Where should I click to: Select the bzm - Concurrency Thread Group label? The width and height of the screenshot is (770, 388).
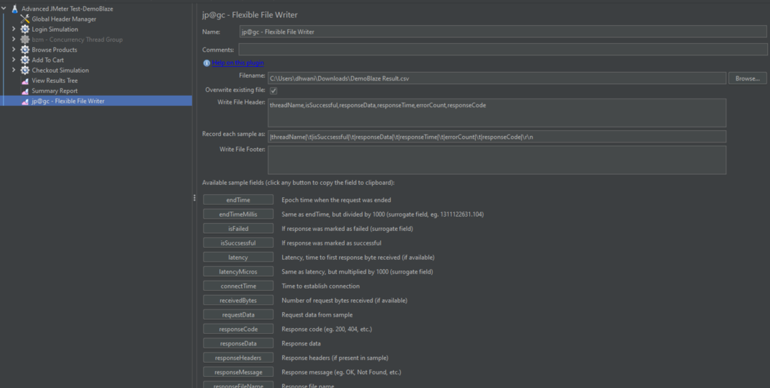coord(77,40)
